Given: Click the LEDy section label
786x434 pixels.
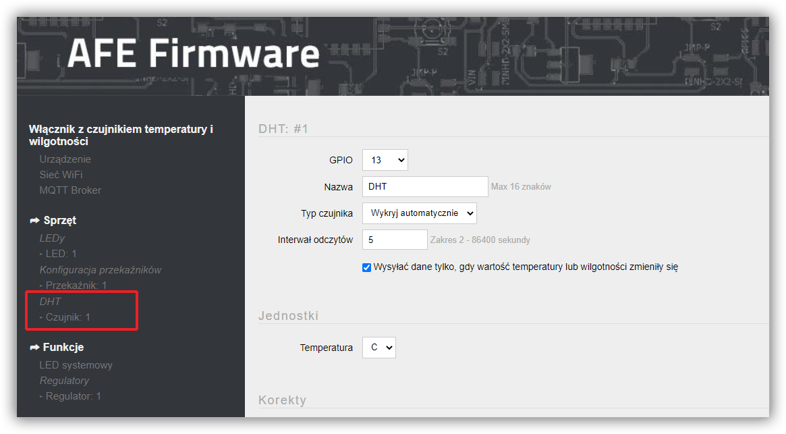Looking at the screenshot, I should coord(52,238).
